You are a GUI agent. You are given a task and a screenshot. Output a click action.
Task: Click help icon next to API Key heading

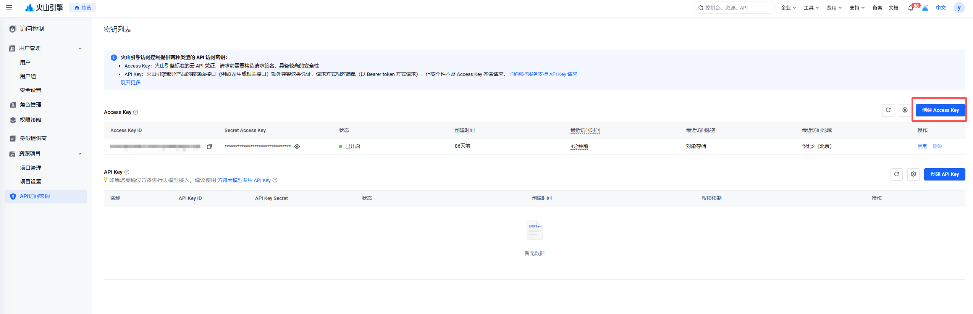127,172
